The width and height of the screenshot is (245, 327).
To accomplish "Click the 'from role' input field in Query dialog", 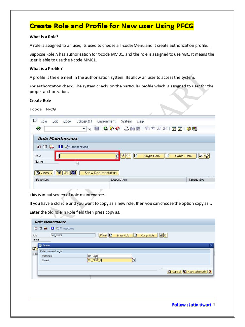I will (x=110, y=256).
